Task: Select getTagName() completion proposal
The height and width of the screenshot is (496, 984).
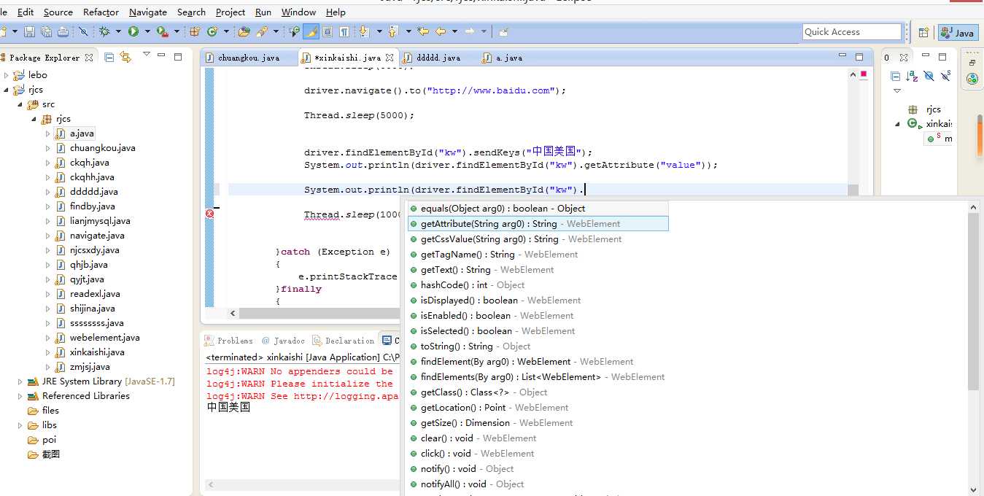Action: point(538,255)
